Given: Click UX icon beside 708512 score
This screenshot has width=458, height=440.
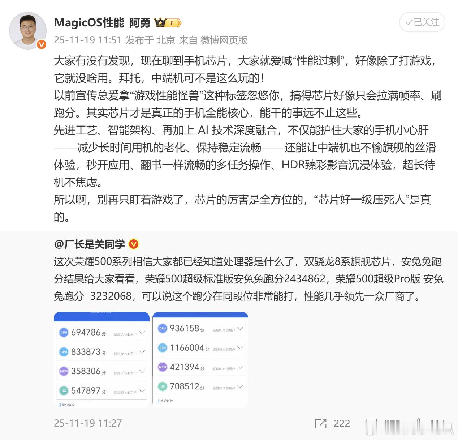Looking at the screenshot, I should coord(163,386).
